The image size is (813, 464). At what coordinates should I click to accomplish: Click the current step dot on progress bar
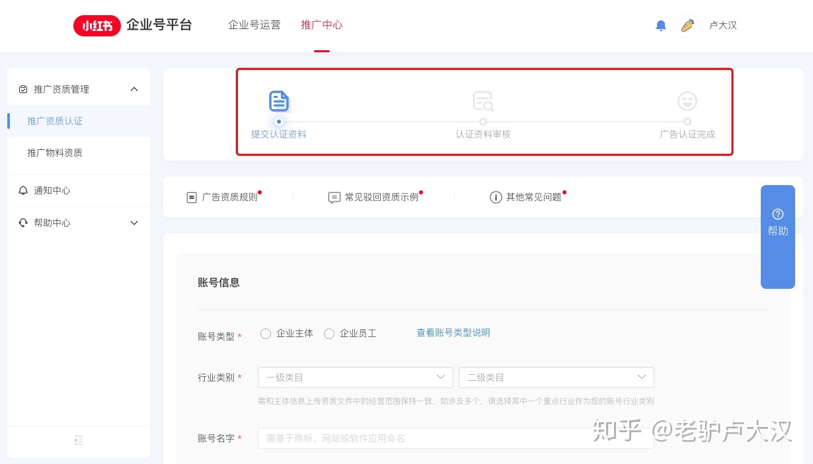pyautogui.click(x=278, y=122)
